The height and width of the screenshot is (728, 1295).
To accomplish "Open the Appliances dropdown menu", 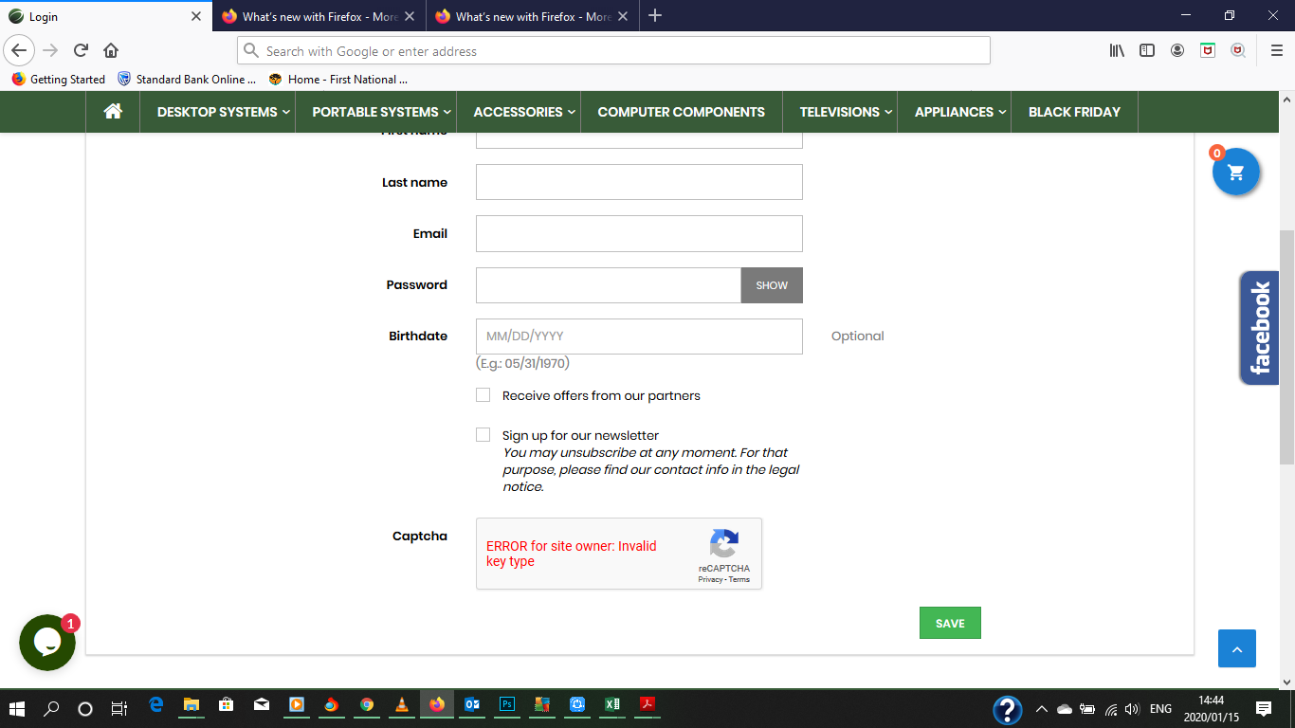I will coord(955,111).
